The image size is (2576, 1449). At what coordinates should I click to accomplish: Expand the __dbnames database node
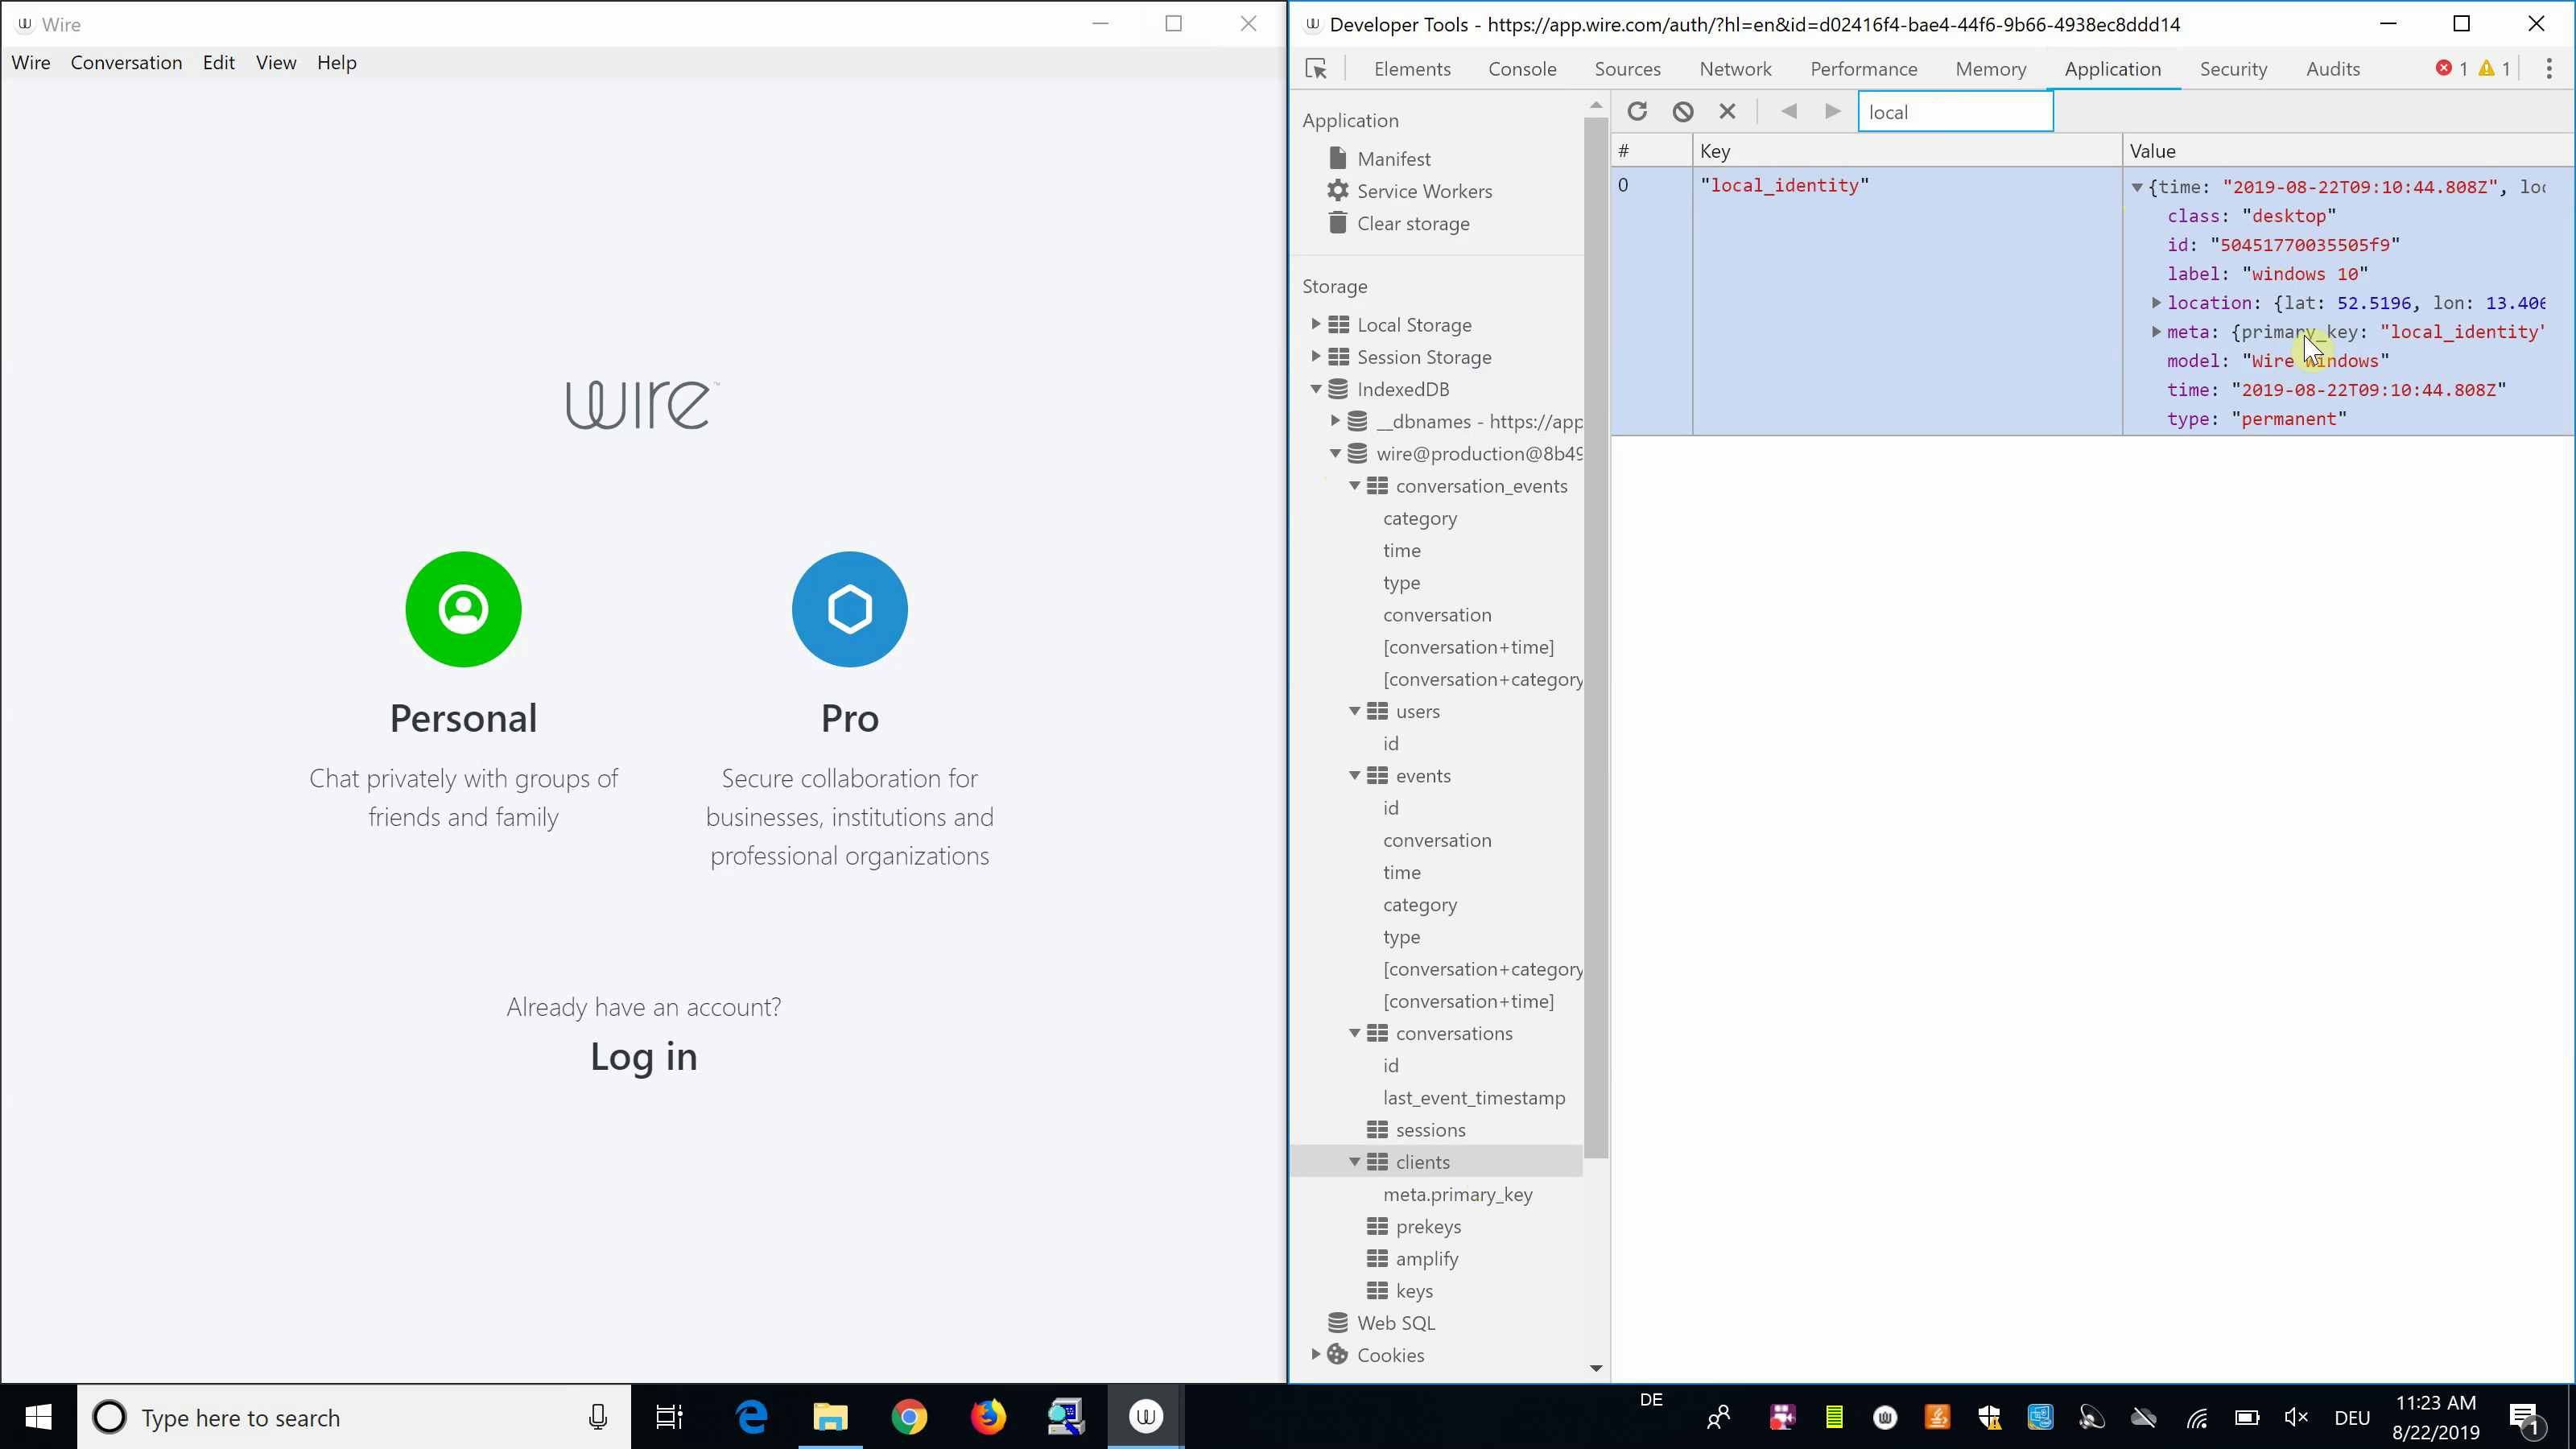(x=1335, y=421)
